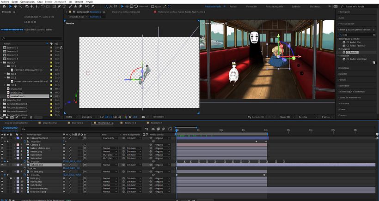Viewport: 379px width, 201px height.
Task: Select the Roto Brush tool
Action: tap(87, 6)
